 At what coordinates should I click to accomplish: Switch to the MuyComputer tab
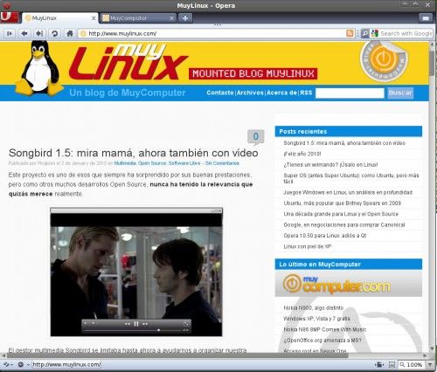click(x=138, y=18)
